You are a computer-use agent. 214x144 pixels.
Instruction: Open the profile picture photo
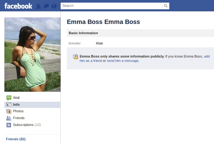click(x=32, y=54)
